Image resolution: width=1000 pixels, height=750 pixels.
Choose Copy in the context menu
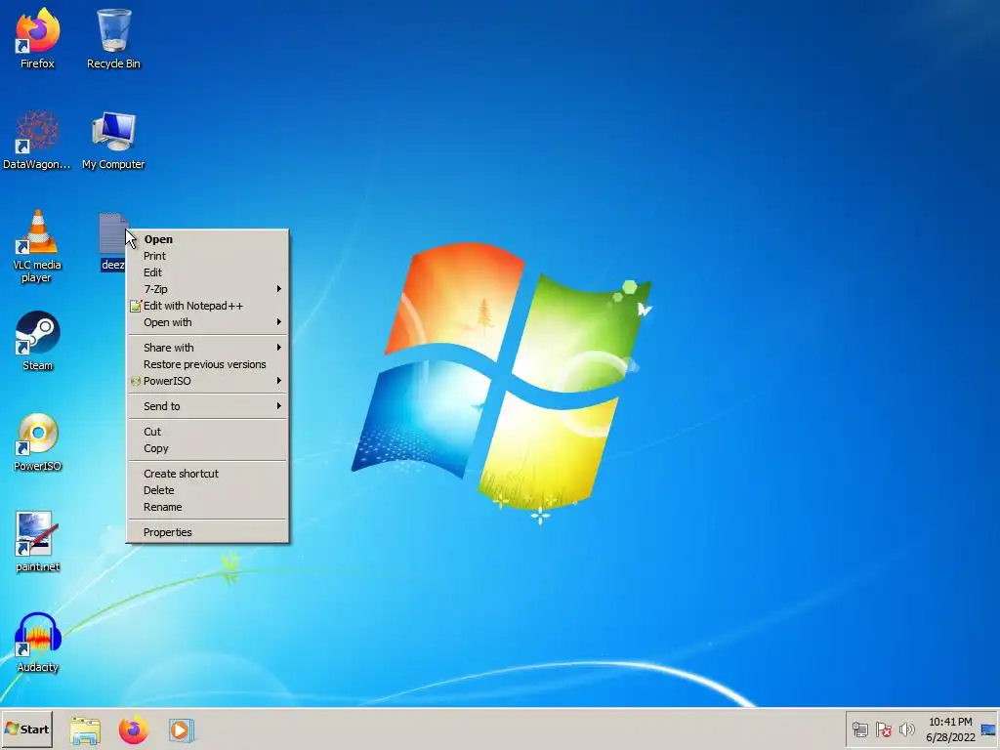[x=207, y=448]
